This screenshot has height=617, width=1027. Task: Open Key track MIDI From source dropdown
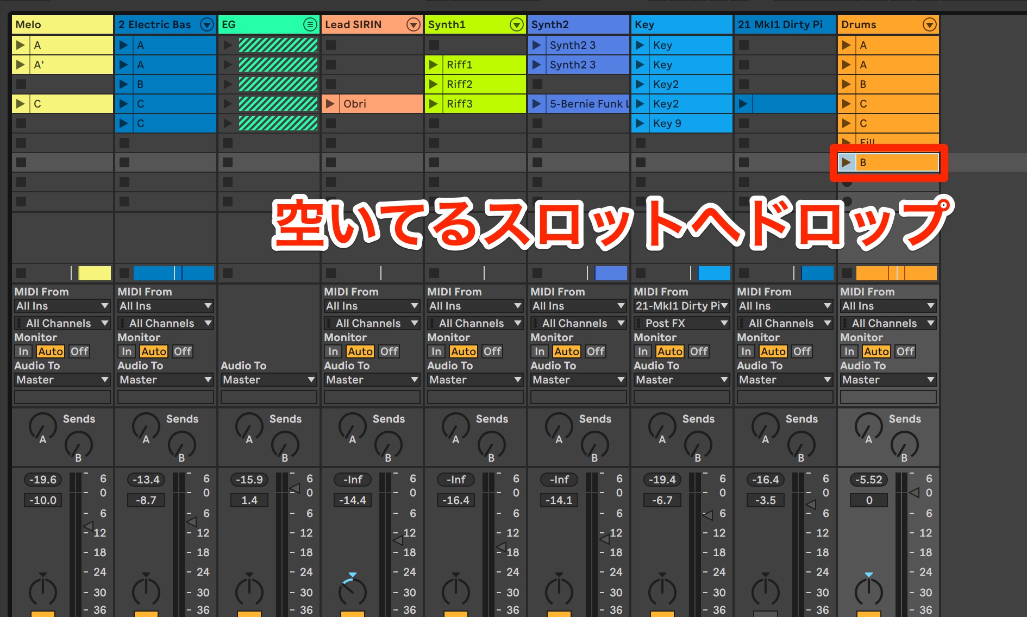click(x=682, y=306)
